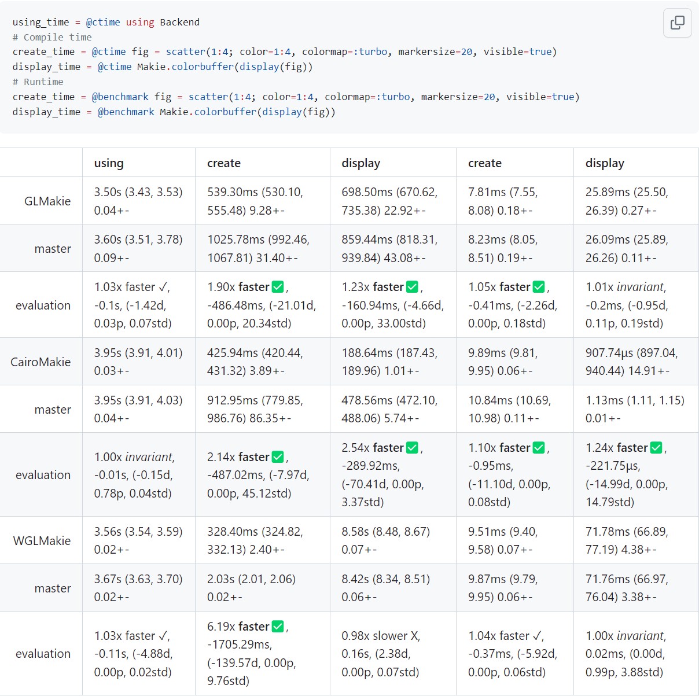Screen dimensions: 699x696
Task: Select the CairoMakie row label
Action: click(x=41, y=362)
